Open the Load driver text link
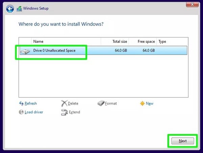 coord(34,112)
